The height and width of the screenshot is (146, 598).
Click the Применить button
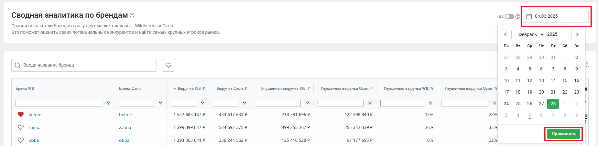563,134
